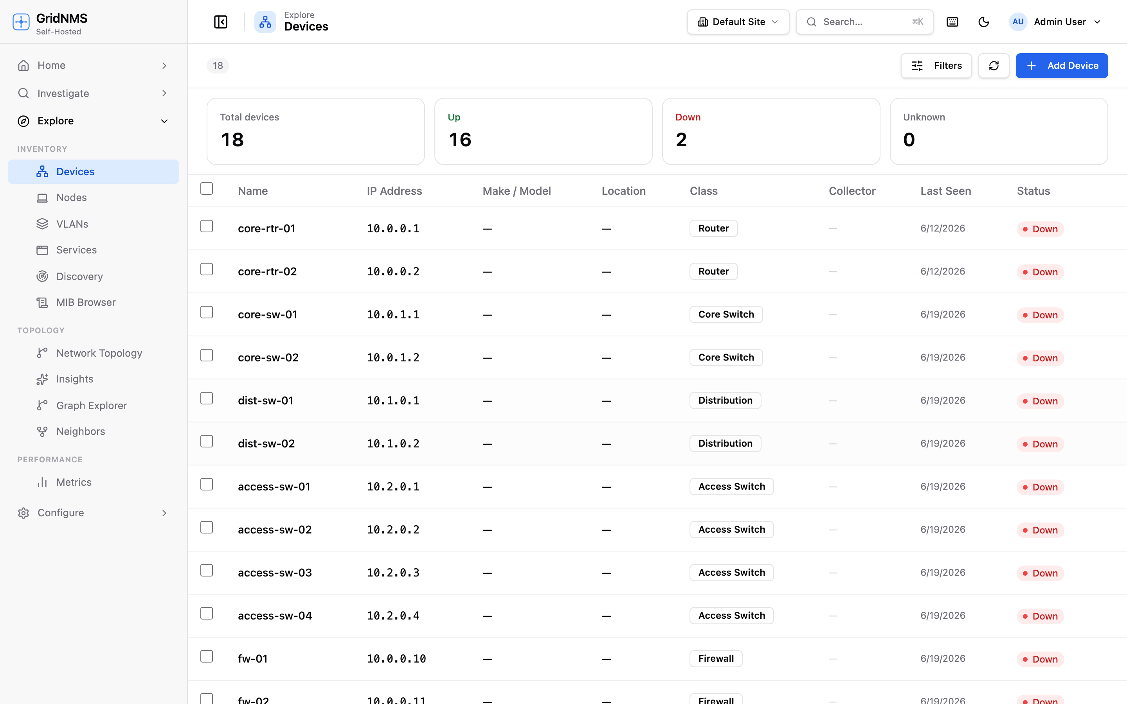Switch to dark mode with moon icon
1127x704 pixels.
point(983,22)
